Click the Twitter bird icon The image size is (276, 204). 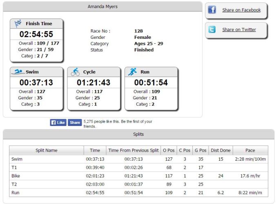point(212,30)
